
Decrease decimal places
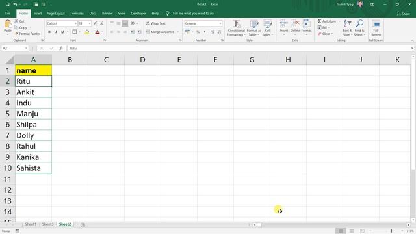219,32
